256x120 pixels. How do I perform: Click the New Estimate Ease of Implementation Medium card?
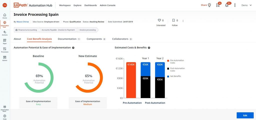[x=88, y=103]
